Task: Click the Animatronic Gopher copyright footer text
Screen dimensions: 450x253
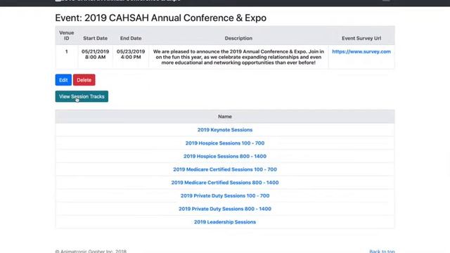Action: 91,251
